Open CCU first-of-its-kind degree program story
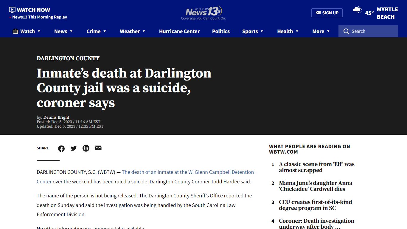Screen dimensions: 407x229 pos(316,205)
